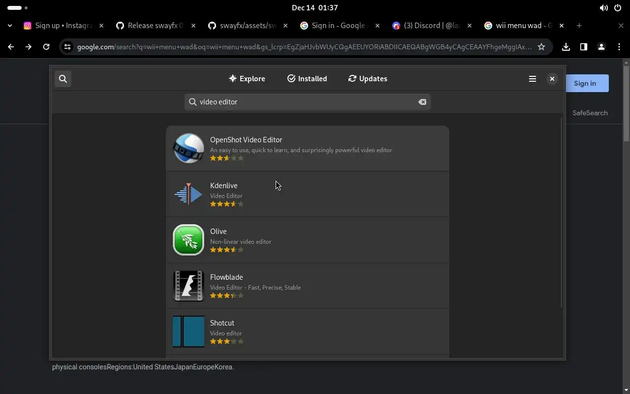Switch to the Explore tab
Screen dimensions: 630x394
(x=247, y=79)
